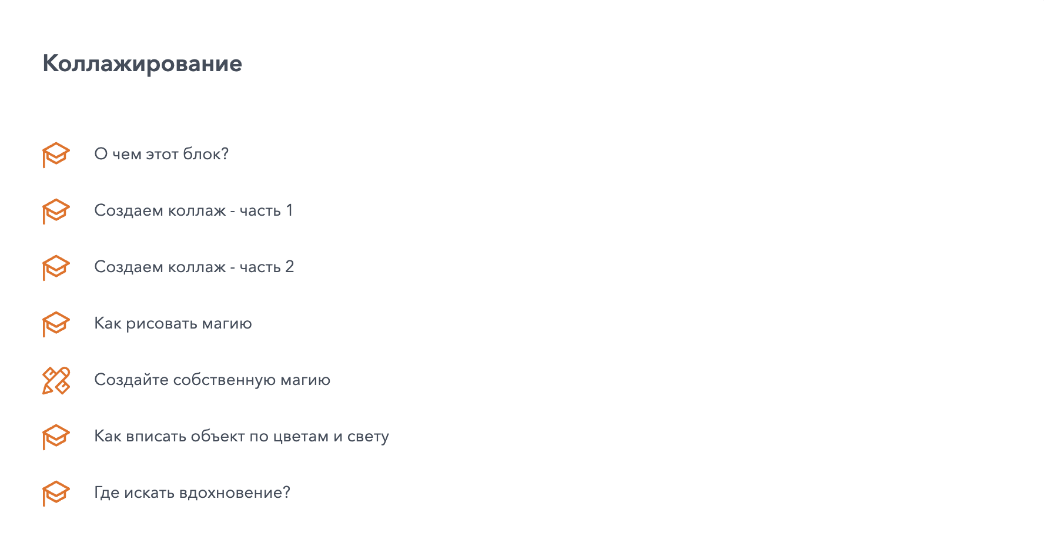
Task: Click the lesson icon next to 'Создаем коллаж - часть 1'
Action: click(x=56, y=211)
